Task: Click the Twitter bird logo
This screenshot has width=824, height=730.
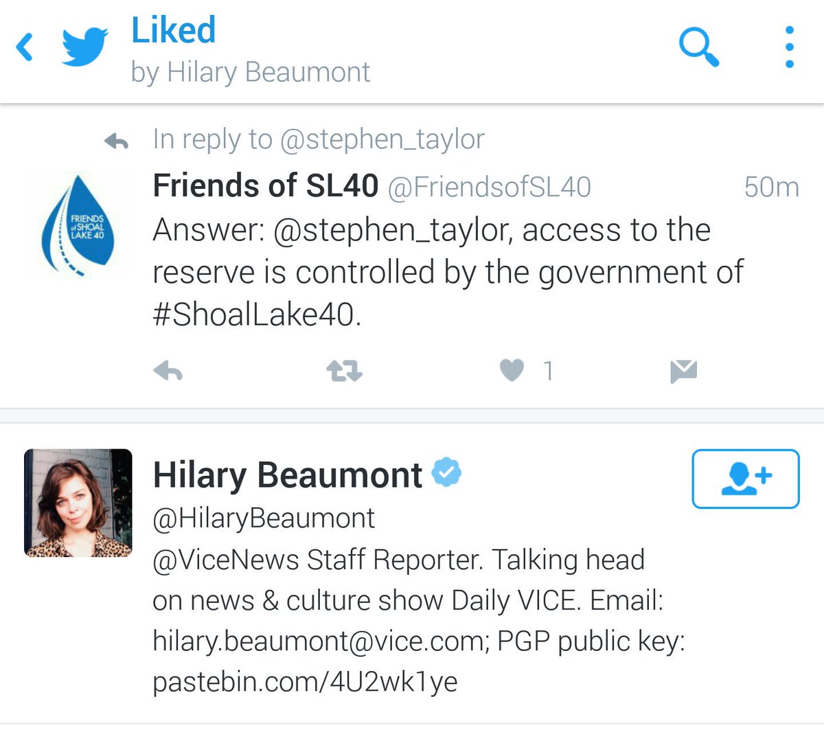Action: [x=85, y=47]
